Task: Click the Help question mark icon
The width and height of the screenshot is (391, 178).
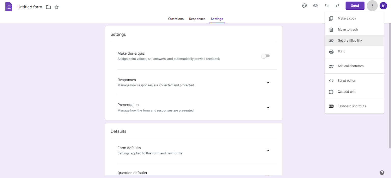Action: point(382,172)
